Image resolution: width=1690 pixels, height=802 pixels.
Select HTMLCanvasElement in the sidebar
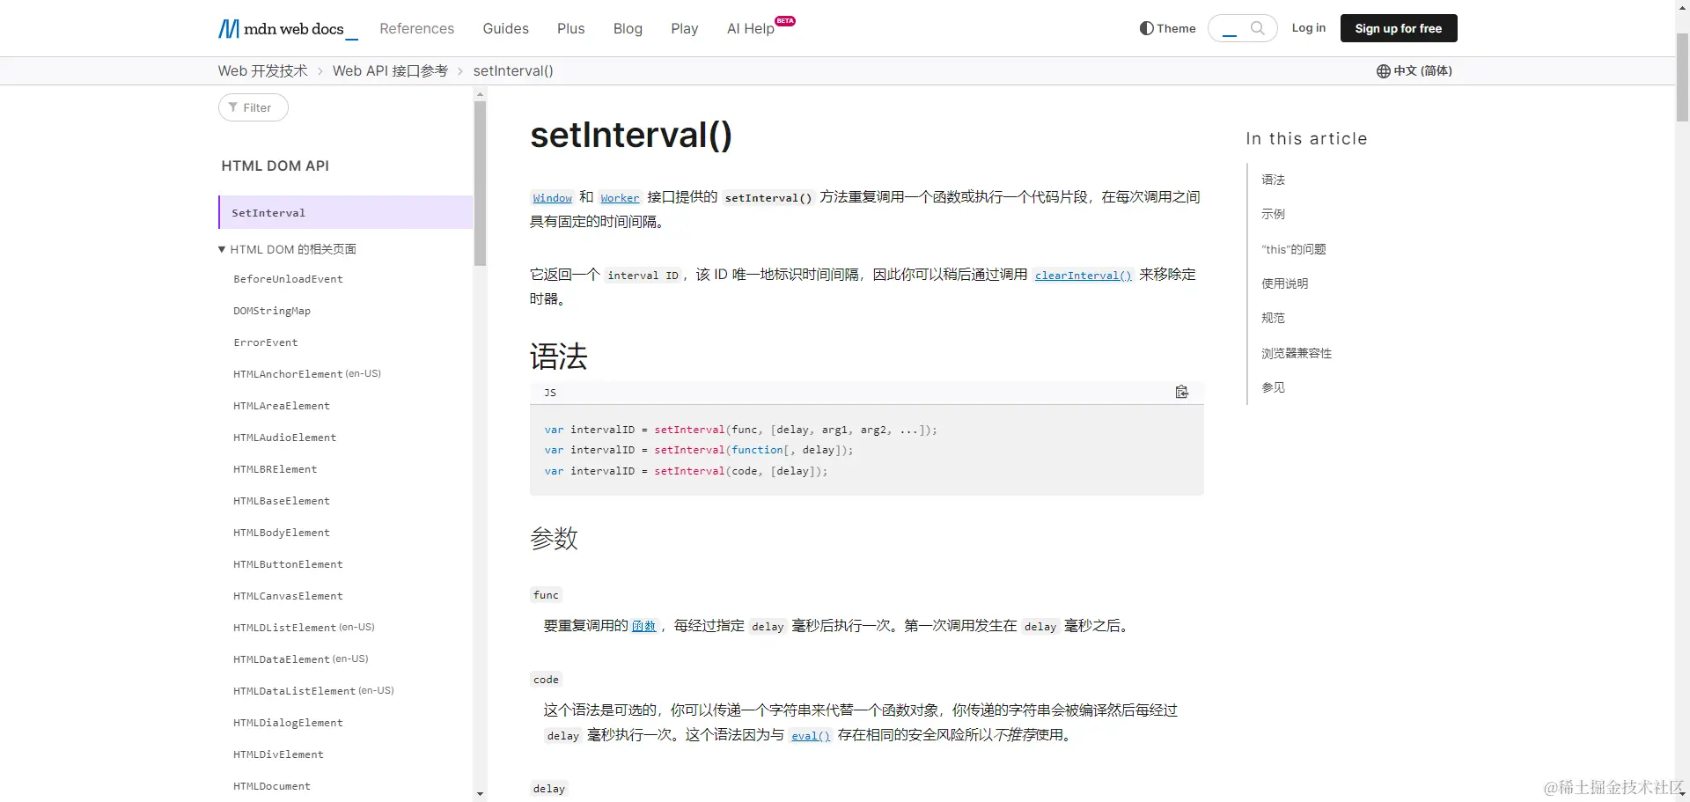[x=288, y=595]
